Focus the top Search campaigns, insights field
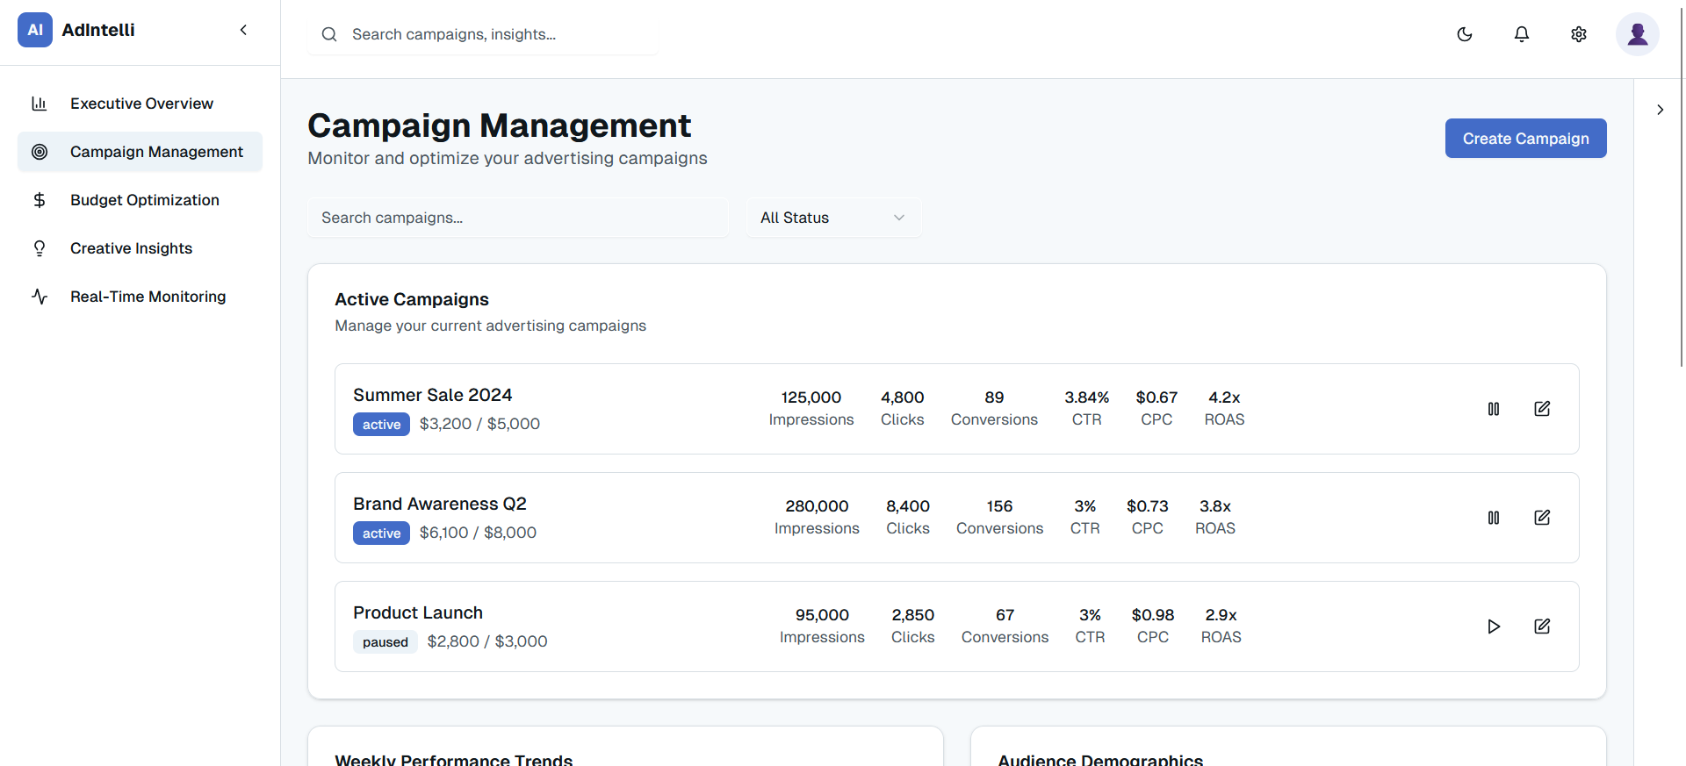The image size is (1686, 766). 483,34
